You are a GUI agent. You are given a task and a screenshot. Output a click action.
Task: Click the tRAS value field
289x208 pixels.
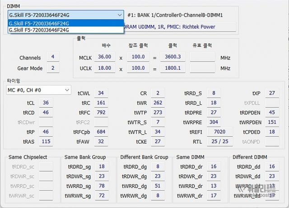(x=46, y=142)
